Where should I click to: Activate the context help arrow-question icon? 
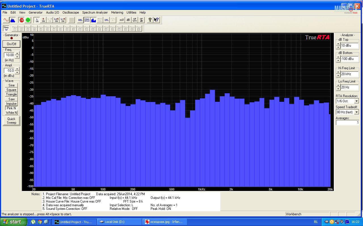[x=157, y=20]
